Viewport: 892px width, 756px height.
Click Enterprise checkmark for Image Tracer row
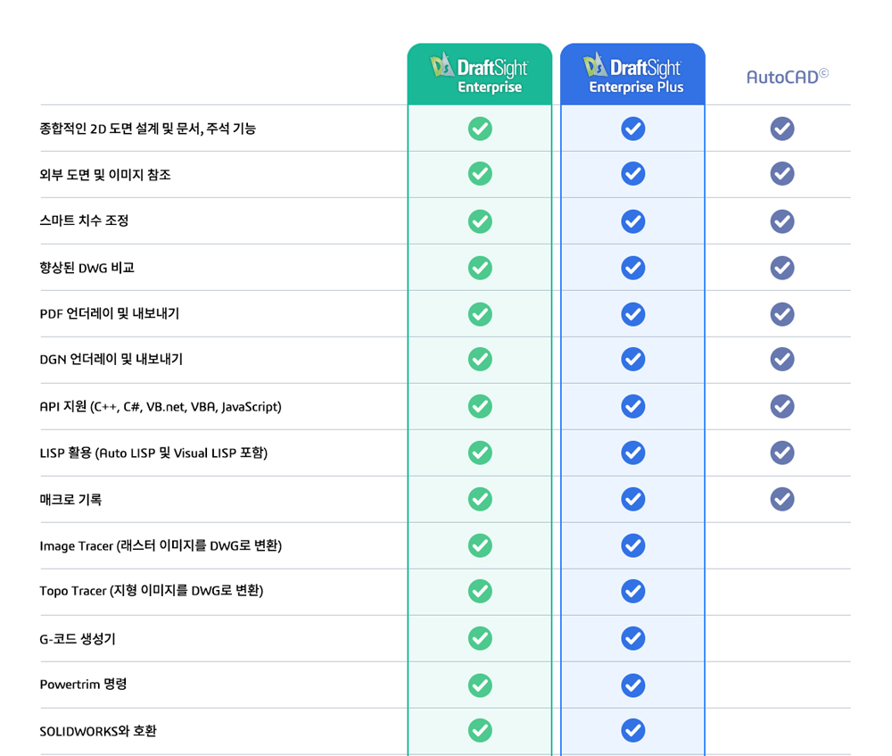coord(480,545)
